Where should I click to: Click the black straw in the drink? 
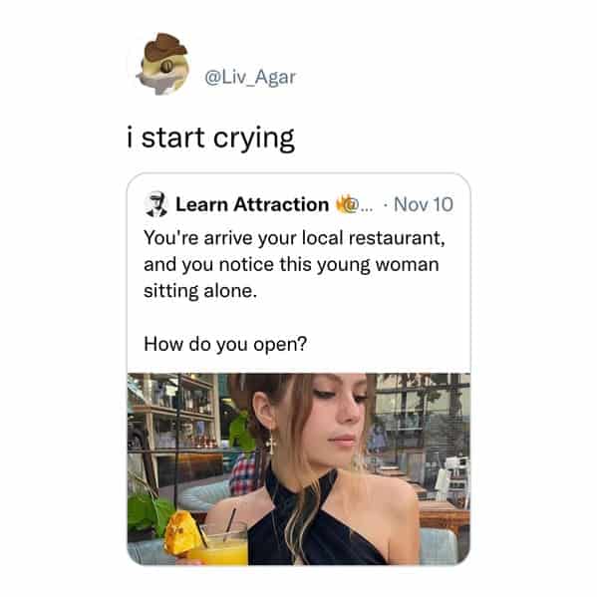[229, 524]
